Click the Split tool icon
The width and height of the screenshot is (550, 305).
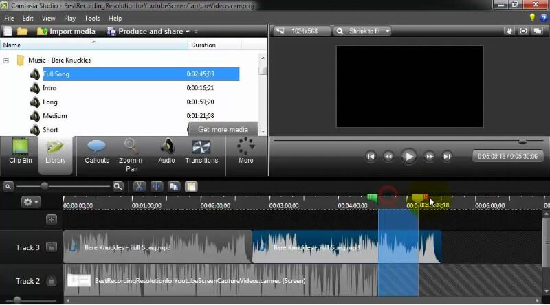pos(157,187)
